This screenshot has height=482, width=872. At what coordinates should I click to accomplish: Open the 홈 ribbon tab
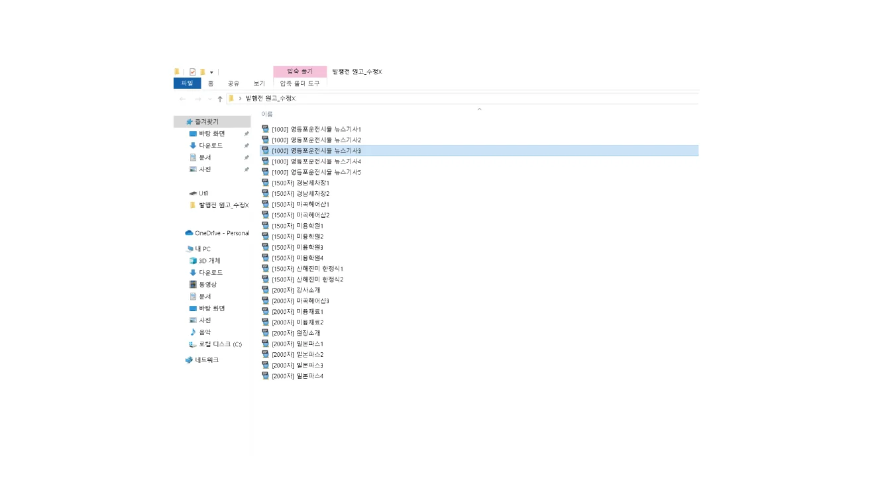coord(211,83)
